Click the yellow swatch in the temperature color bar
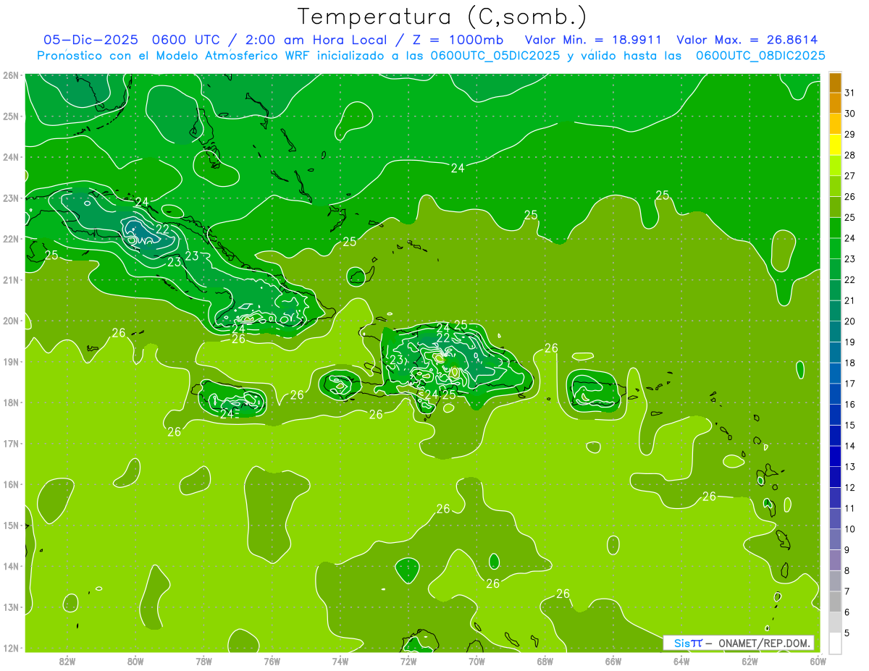 pyautogui.click(x=835, y=144)
